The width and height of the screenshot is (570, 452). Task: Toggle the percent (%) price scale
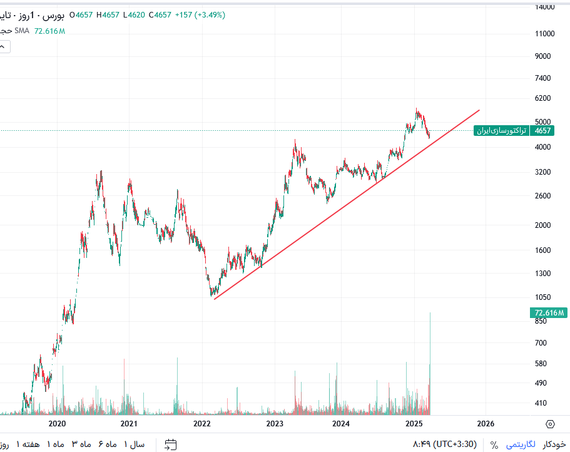click(494, 444)
